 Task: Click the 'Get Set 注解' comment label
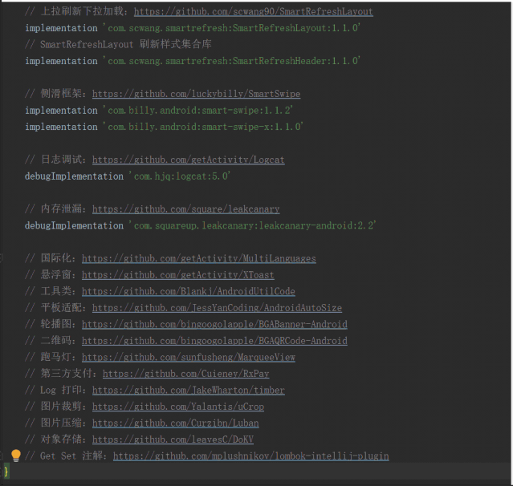(71, 456)
